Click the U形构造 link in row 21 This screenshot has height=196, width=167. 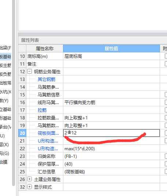pos(48,141)
